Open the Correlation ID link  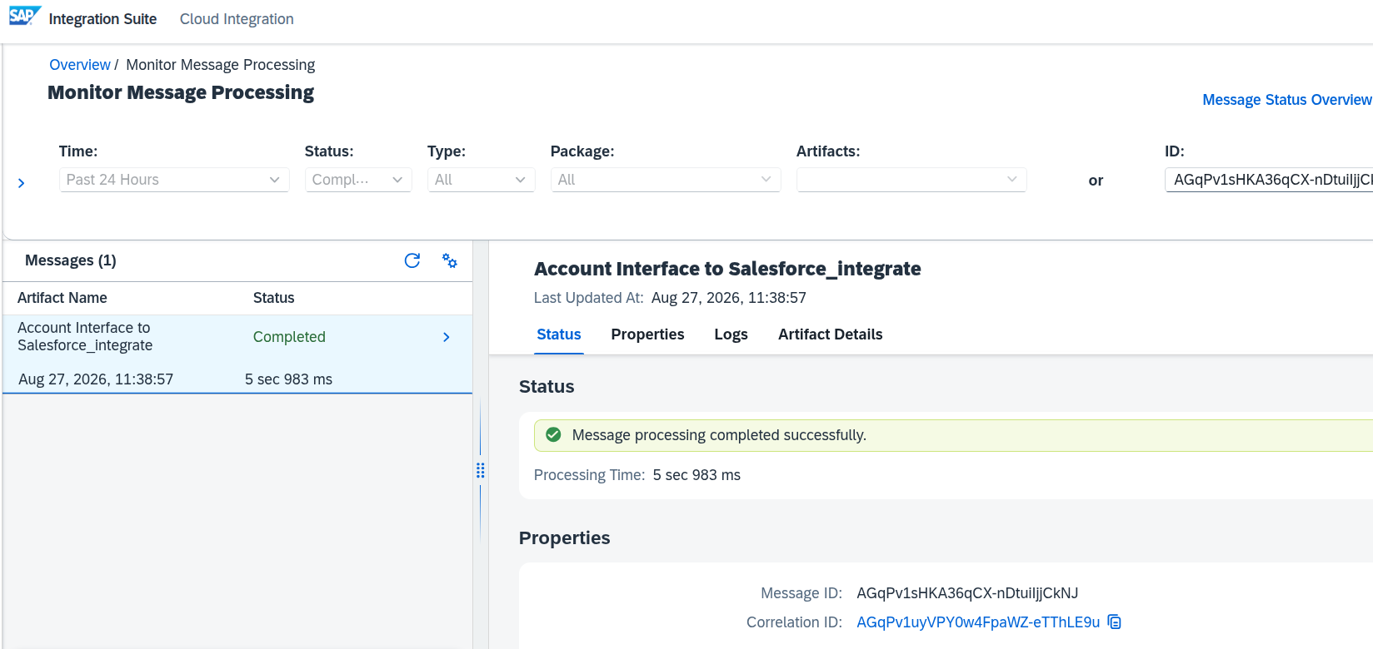(978, 622)
